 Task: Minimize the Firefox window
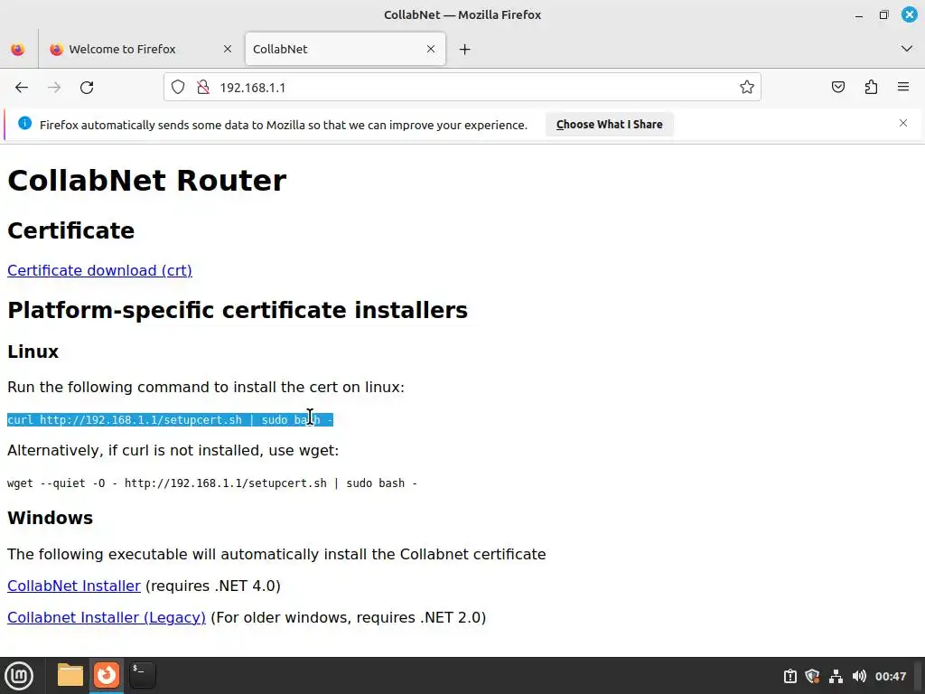[x=859, y=15]
